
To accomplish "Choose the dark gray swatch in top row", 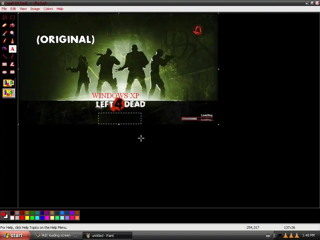I will click(x=17, y=213).
